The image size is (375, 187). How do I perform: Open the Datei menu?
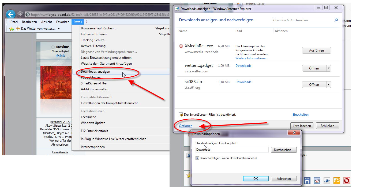[14, 22]
